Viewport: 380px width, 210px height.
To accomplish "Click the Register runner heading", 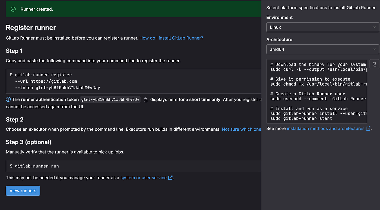I will click(31, 28).
